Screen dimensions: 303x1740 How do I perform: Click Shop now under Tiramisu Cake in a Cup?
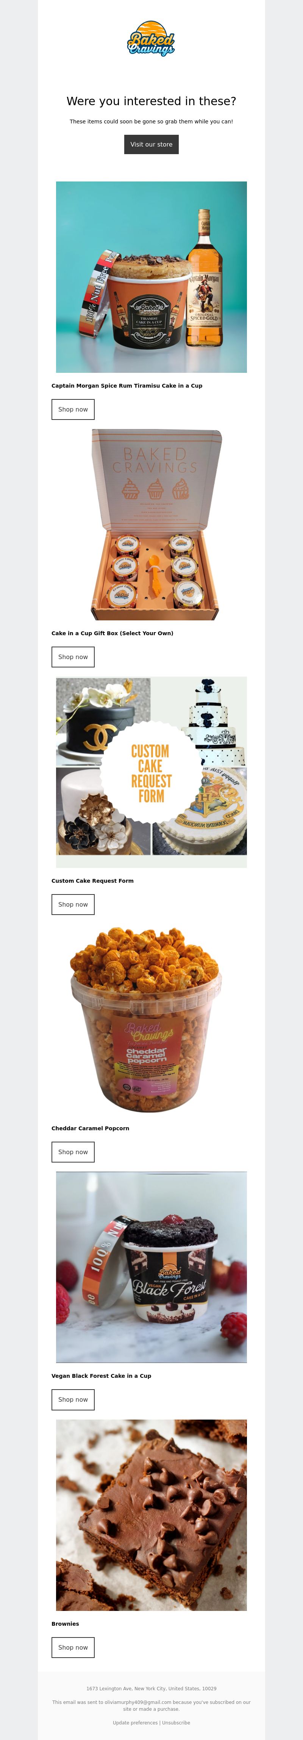click(x=73, y=409)
